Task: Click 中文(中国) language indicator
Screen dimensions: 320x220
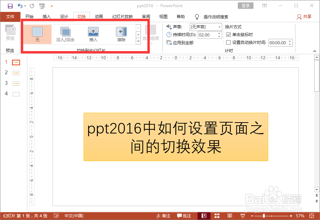Action: pos(74,216)
